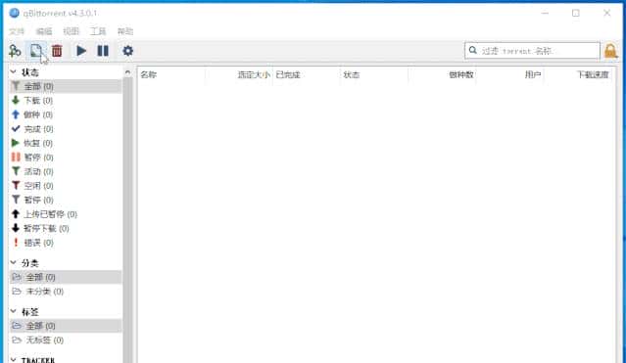The height and width of the screenshot is (363, 626).
Task: Select the 空闲 (0) red funnel filter
Action: point(66,186)
